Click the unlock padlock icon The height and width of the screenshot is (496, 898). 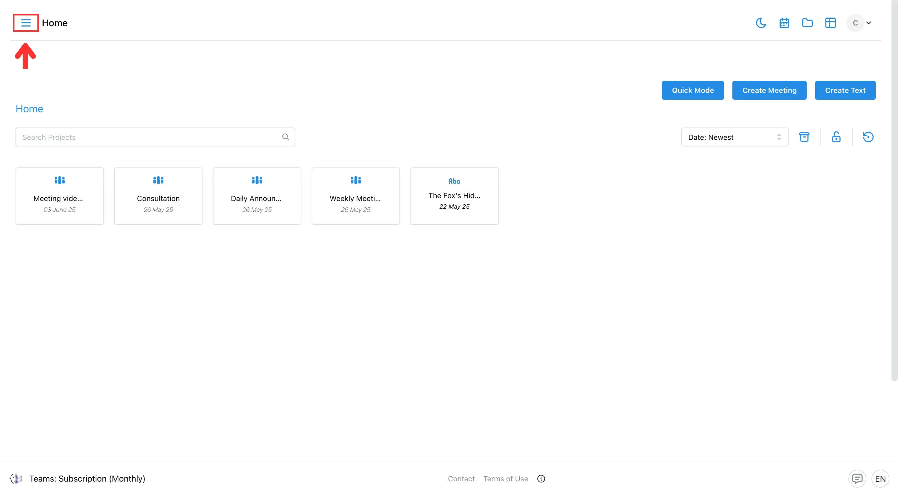(836, 137)
